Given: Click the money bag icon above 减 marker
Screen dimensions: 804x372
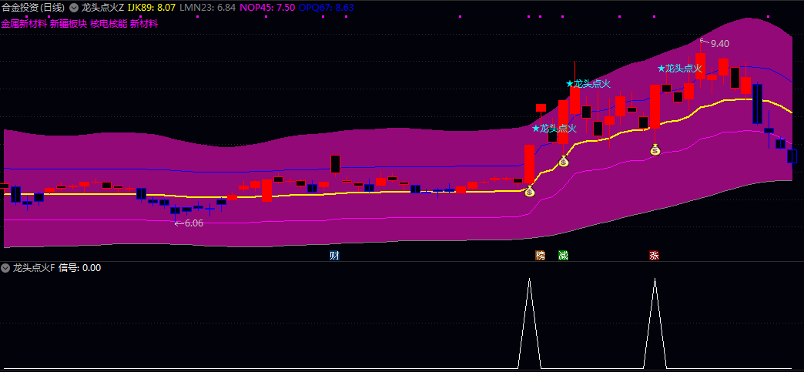Looking at the screenshot, I should tap(564, 161).
